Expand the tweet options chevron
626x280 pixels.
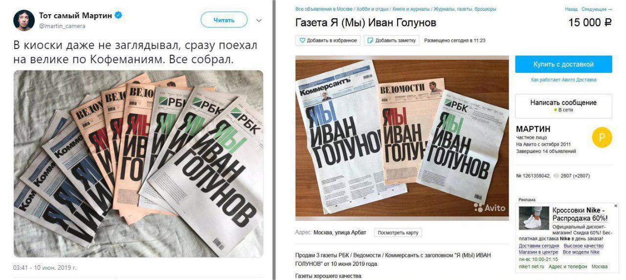(x=259, y=21)
